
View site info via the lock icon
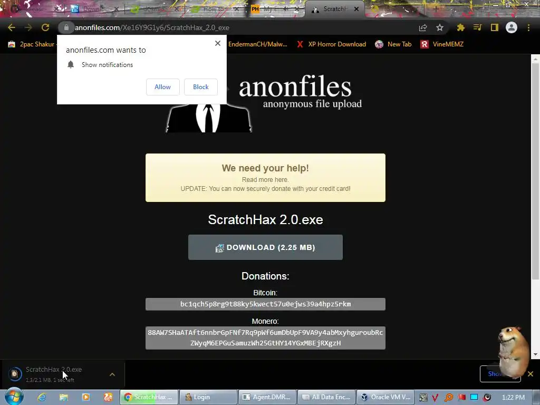coord(66,27)
